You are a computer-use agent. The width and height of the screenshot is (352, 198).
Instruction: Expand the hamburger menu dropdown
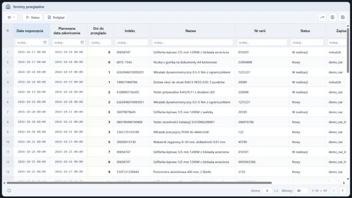point(11,17)
